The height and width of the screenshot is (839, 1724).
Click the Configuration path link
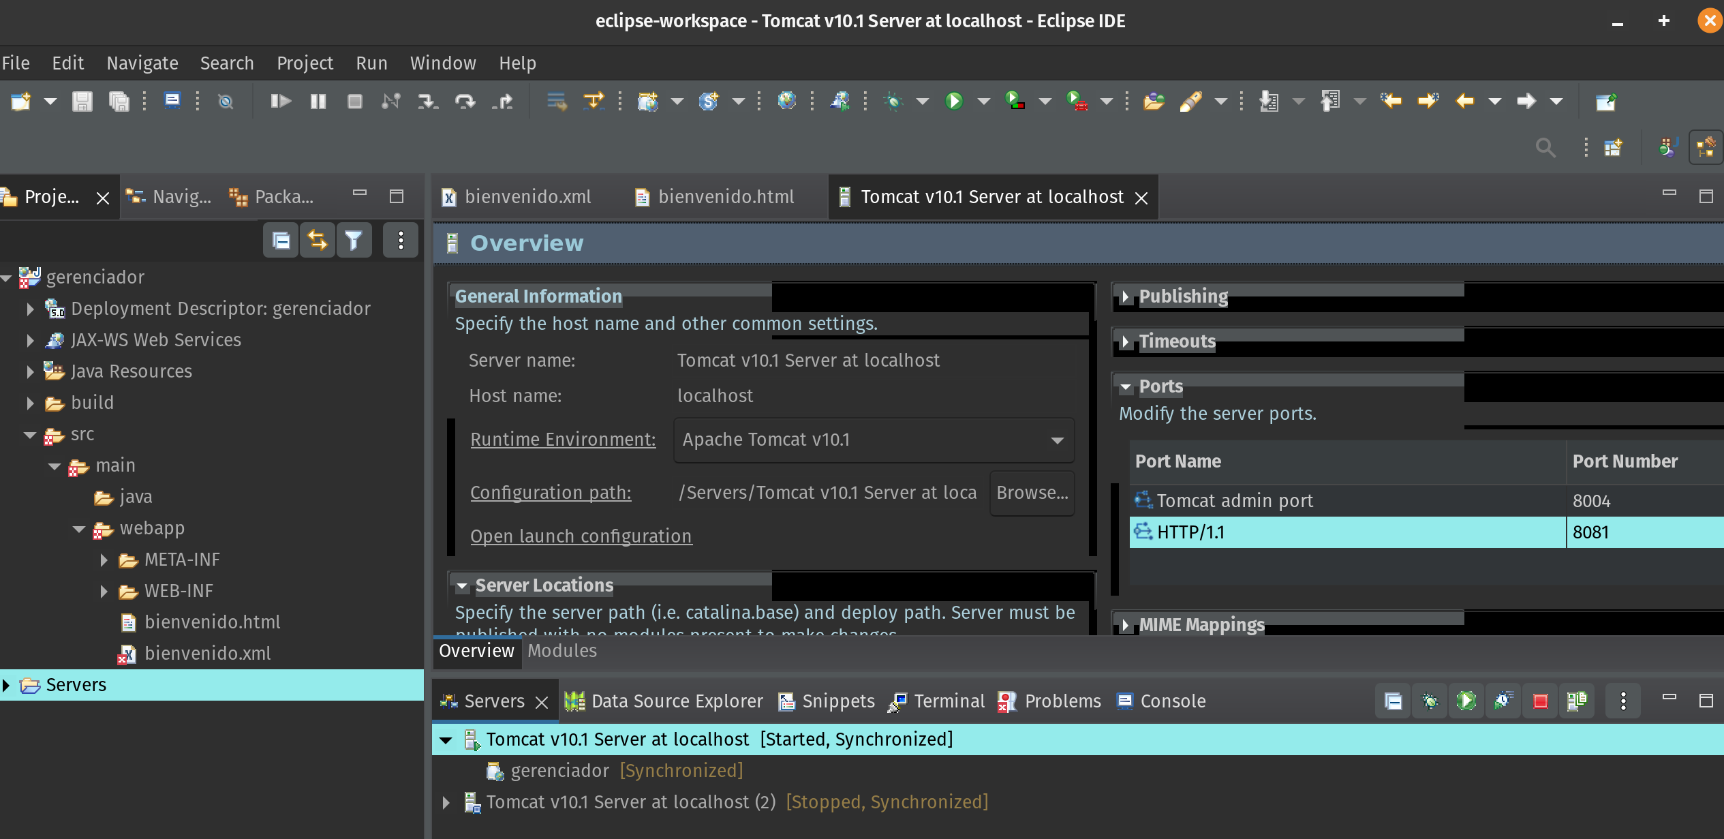coord(551,493)
